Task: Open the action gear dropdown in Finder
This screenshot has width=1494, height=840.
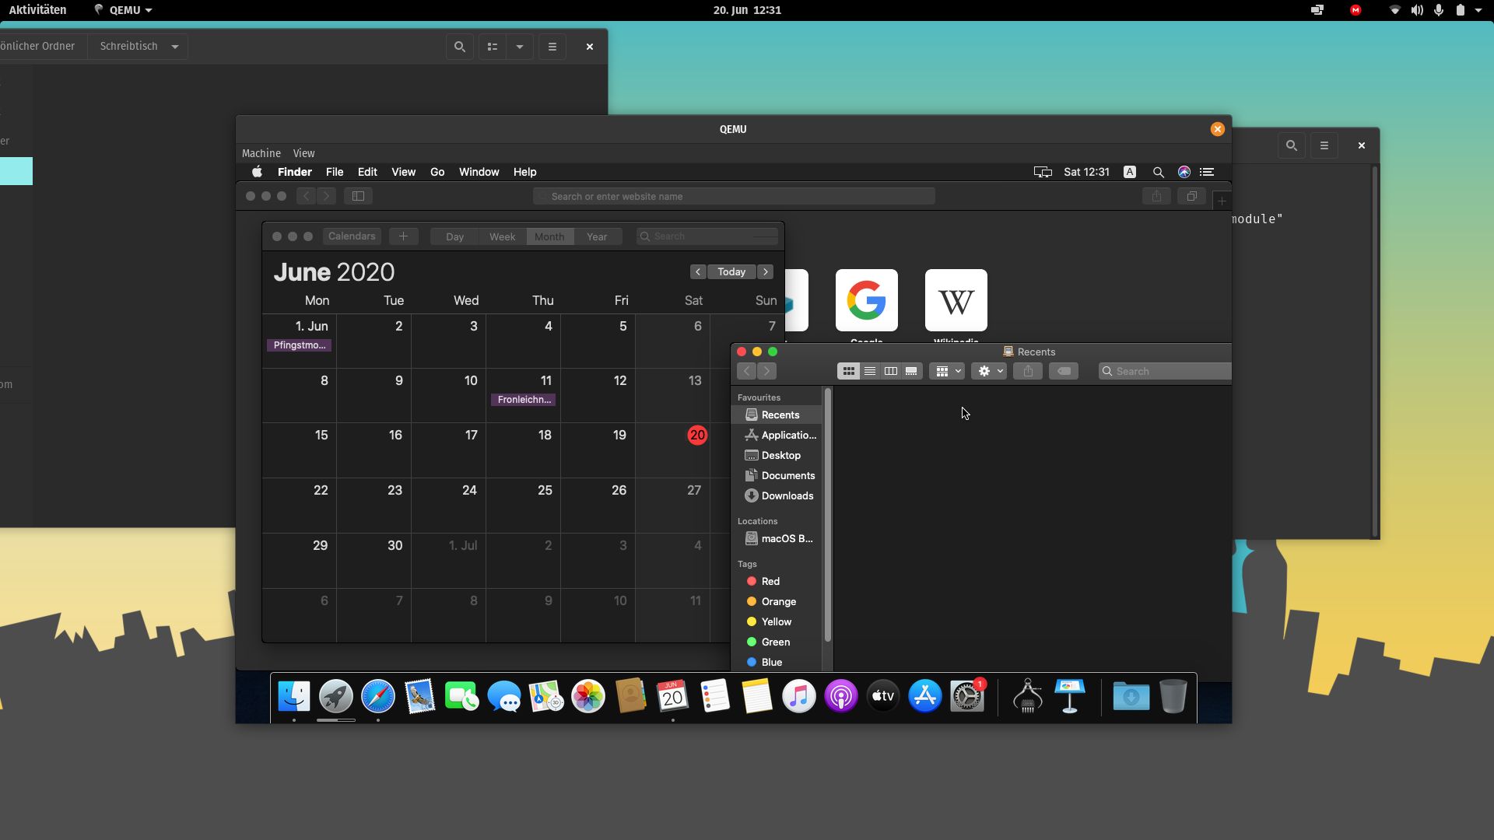Action: (989, 371)
